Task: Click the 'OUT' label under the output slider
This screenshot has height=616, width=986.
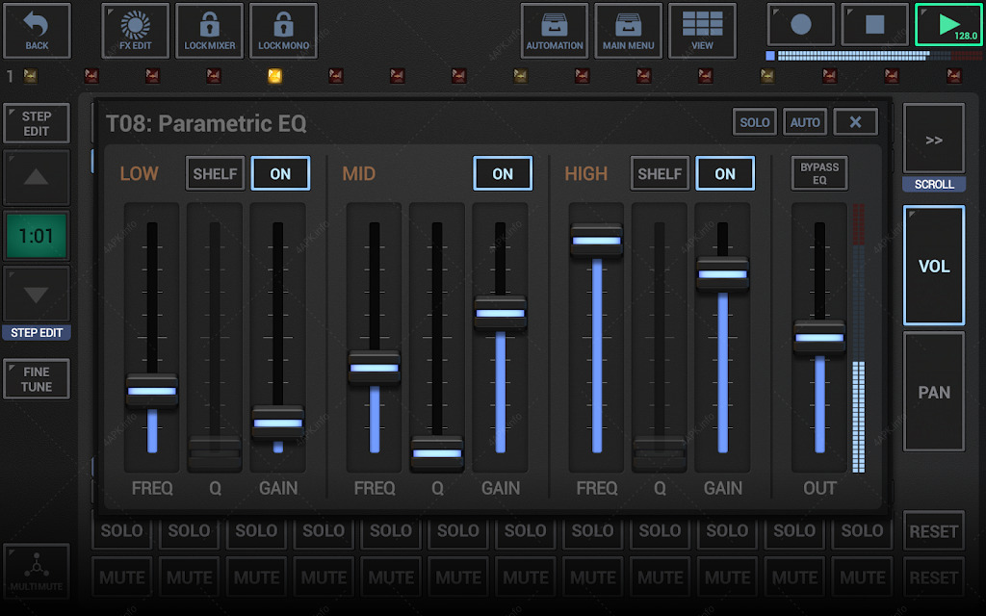Action: coord(819,488)
